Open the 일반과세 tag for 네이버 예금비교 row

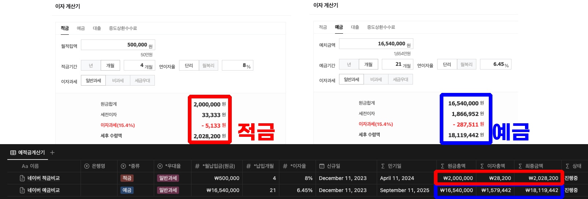[168, 190]
